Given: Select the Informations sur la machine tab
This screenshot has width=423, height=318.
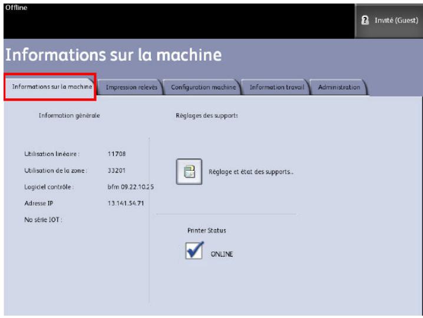Looking at the screenshot, I should tap(52, 87).
